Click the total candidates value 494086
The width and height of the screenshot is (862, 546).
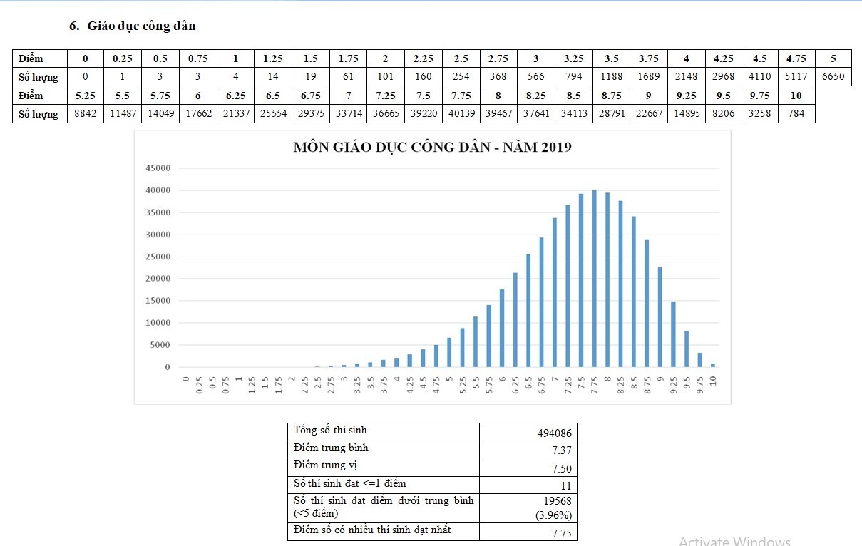(555, 433)
